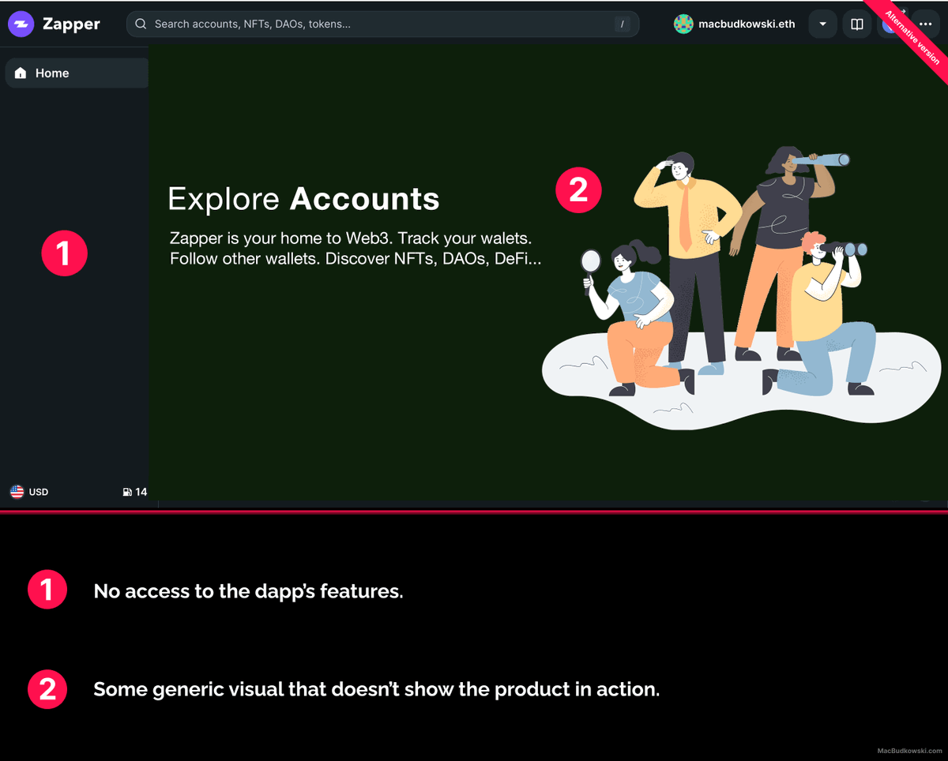Screen dimensions: 948x761
Task: Click the macbudkowski.eth avatar
Action: pos(683,24)
